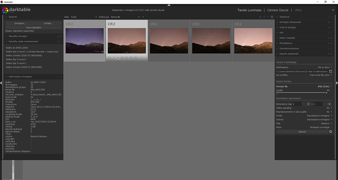338x180 pixels.
Task: Click the grouping G icon in the top toolbar
Action: pos(260,17)
